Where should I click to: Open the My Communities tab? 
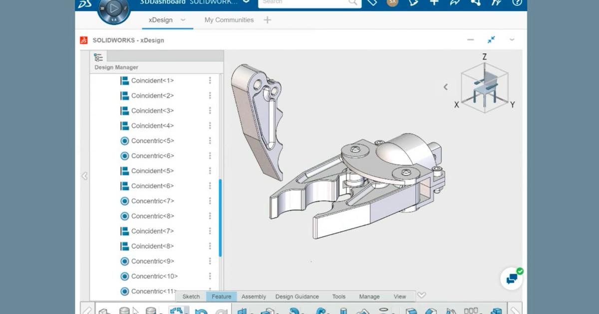229,20
